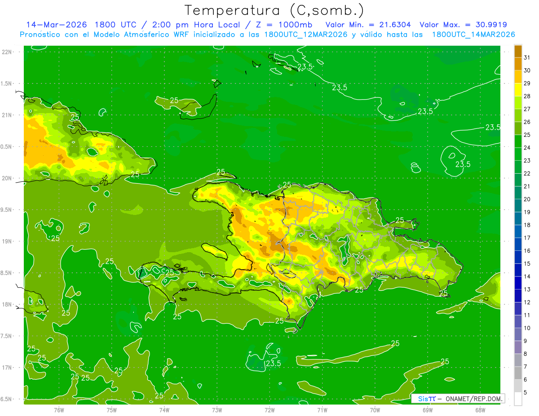Click the gray swatch between legend 7 and 8
The image size is (539, 416).
tap(518, 360)
